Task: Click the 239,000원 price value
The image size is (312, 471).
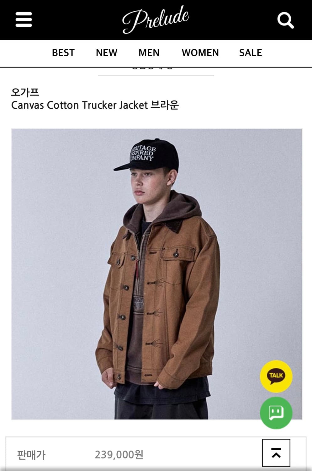Action: (x=119, y=454)
